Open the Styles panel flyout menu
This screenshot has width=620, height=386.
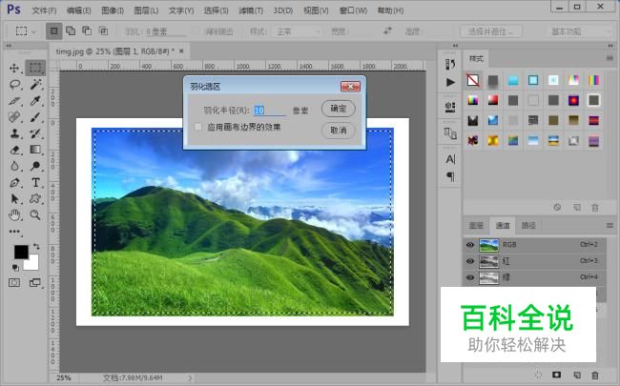click(610, 58)
